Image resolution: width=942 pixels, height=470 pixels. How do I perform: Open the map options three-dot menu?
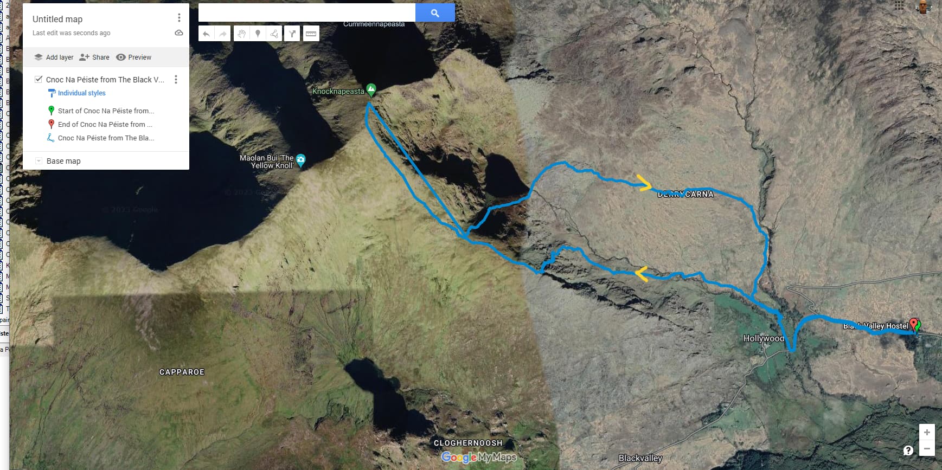point(179,18)
